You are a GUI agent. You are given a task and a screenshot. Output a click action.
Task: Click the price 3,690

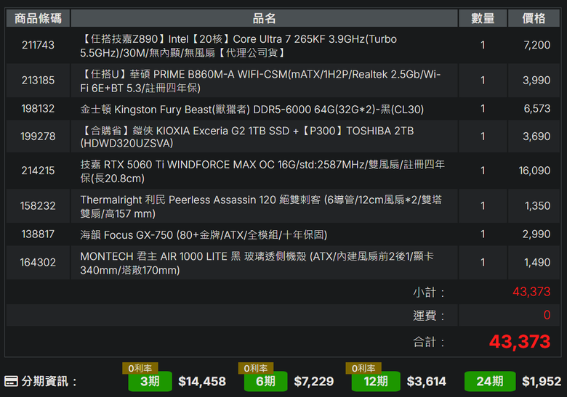(536, 136)
